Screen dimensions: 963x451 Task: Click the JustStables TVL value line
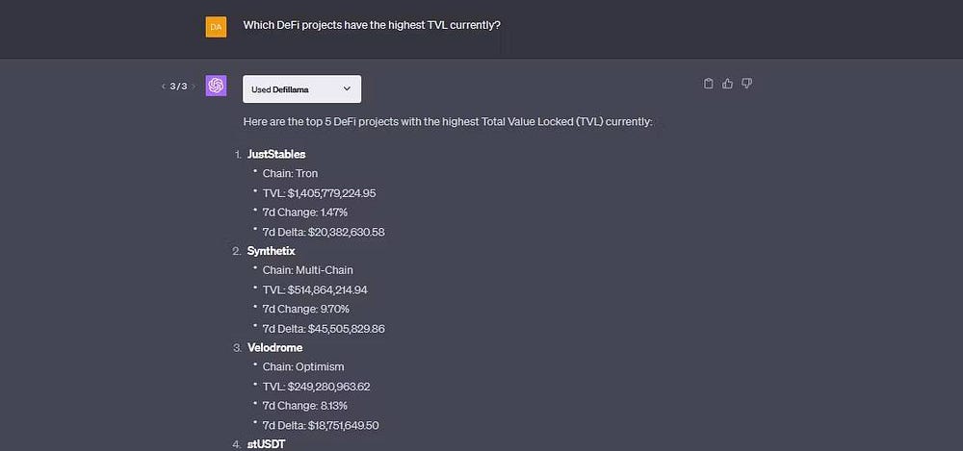click(319, 193)
